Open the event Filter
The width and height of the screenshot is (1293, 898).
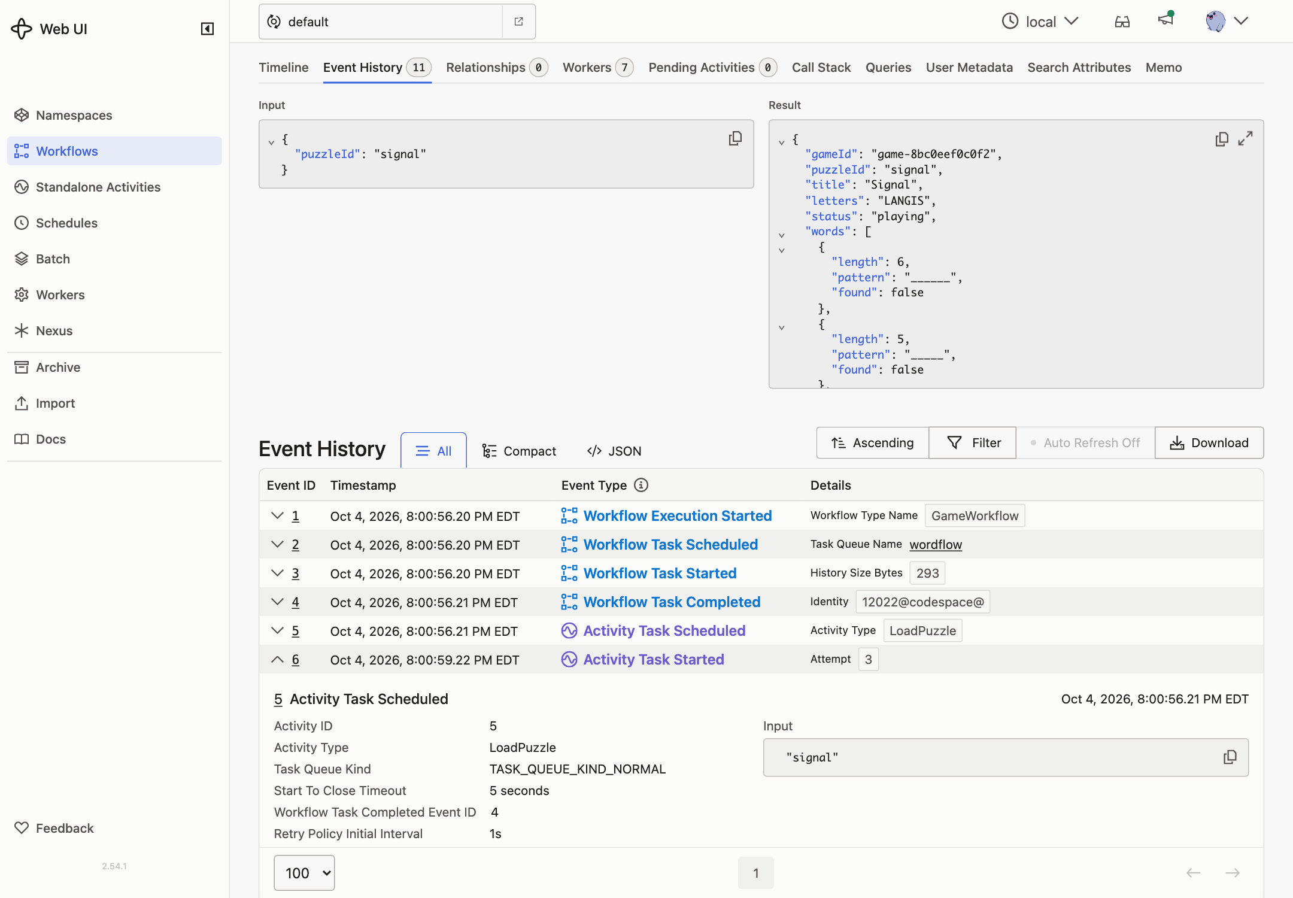point(973,442)
